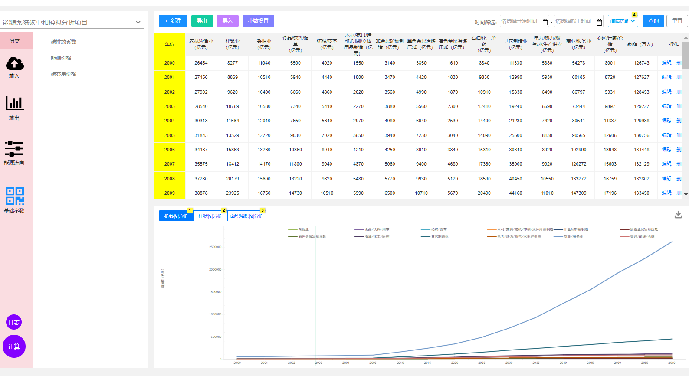Edit the 2008 row via 编辑
This screenshot has width=689, height=376.
pyautogui.click(x=666, y=179)
